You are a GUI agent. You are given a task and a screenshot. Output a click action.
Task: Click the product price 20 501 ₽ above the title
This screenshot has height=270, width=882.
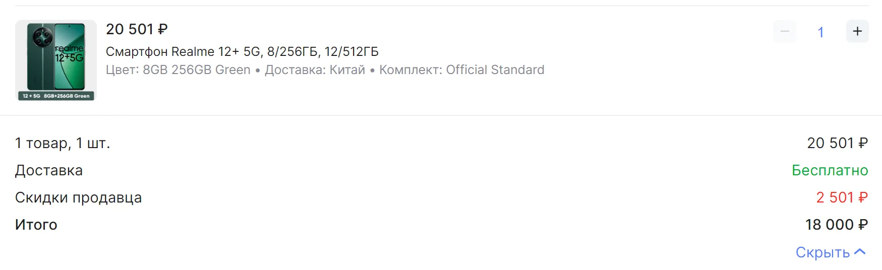(x=137, y=29)
